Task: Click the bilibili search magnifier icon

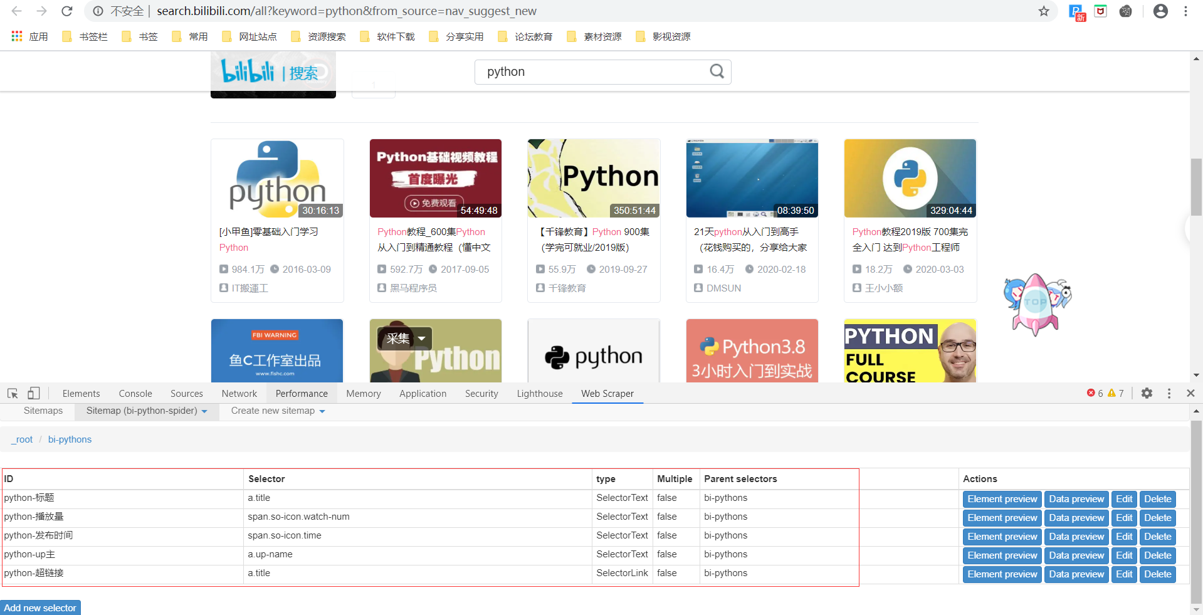Action: (x=717, y=71)
